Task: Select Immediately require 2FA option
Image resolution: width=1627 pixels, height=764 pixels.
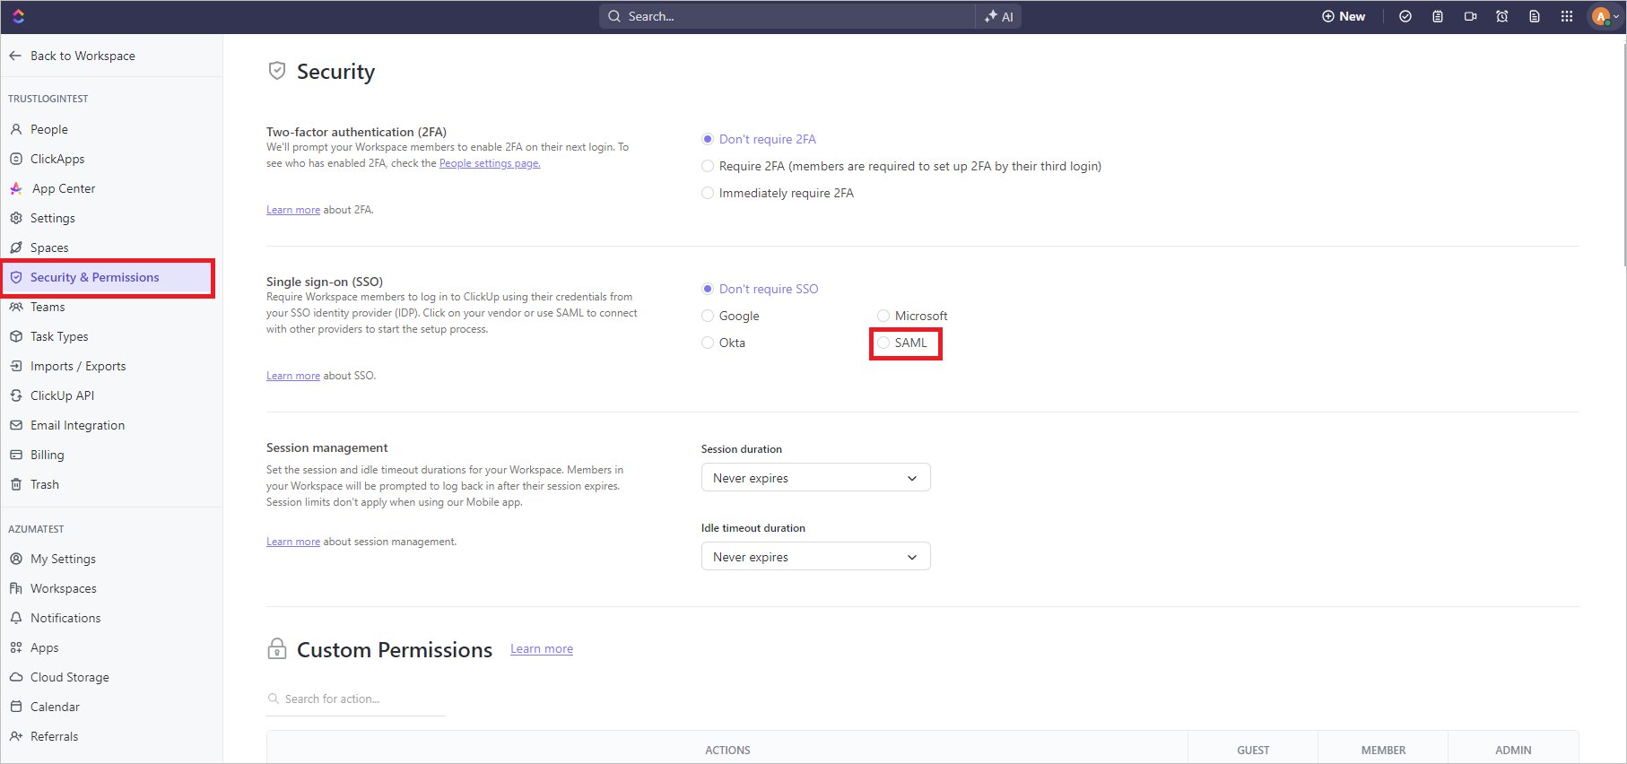Action: [x=778, y=193]
